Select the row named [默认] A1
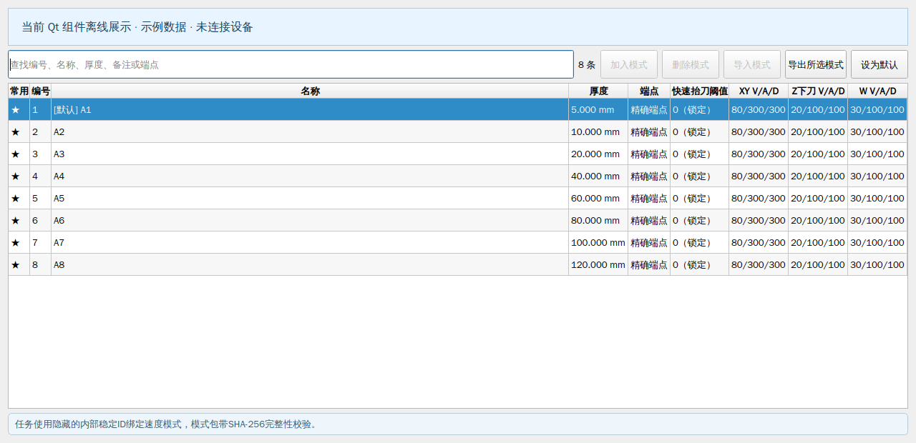Screen dimensions: 916x443 [458, 110]
